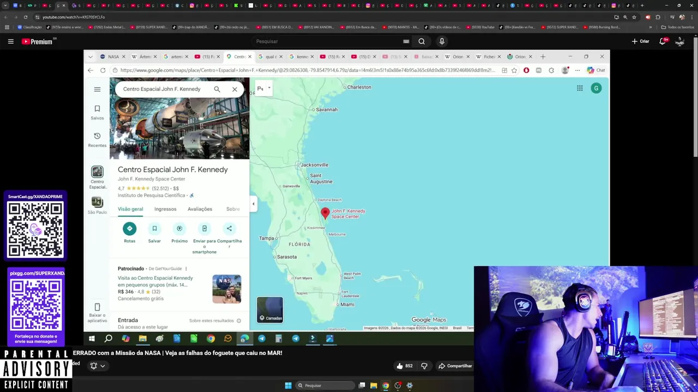Click 52.512 reviews count link
Image resolution: width=698 pixels, height=392 pixels.
pyautogui.click(x=160, y=188)
